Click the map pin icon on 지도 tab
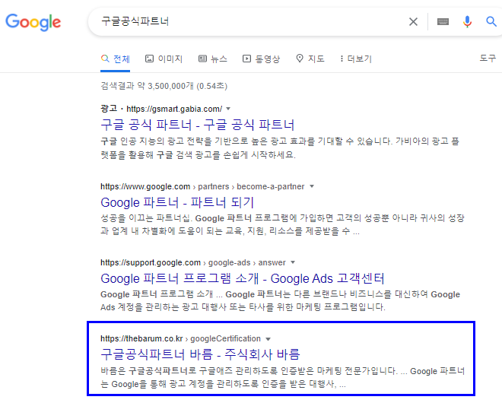Viewport: 502px width, 403px height. (300, 59)
